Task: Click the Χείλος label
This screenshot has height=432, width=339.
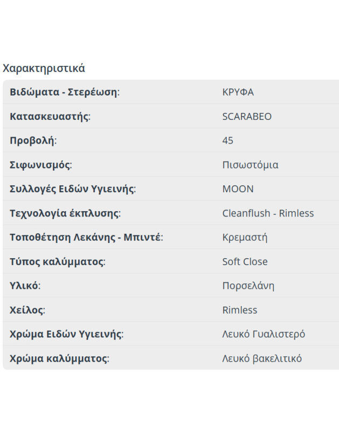Action: click(27, 310)
